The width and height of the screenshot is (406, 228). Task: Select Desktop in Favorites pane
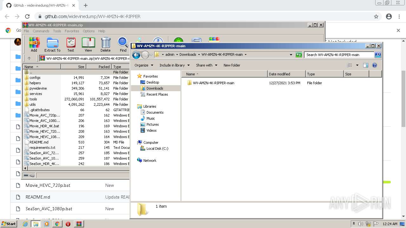tap(153, 82)
